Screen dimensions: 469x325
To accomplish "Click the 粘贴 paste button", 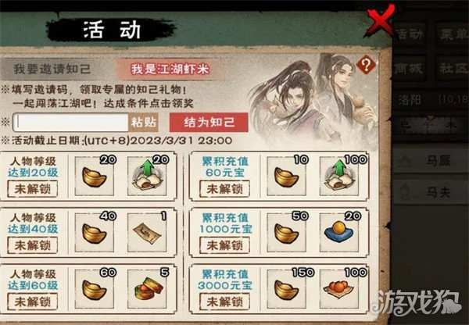I will tap(144, 122).
